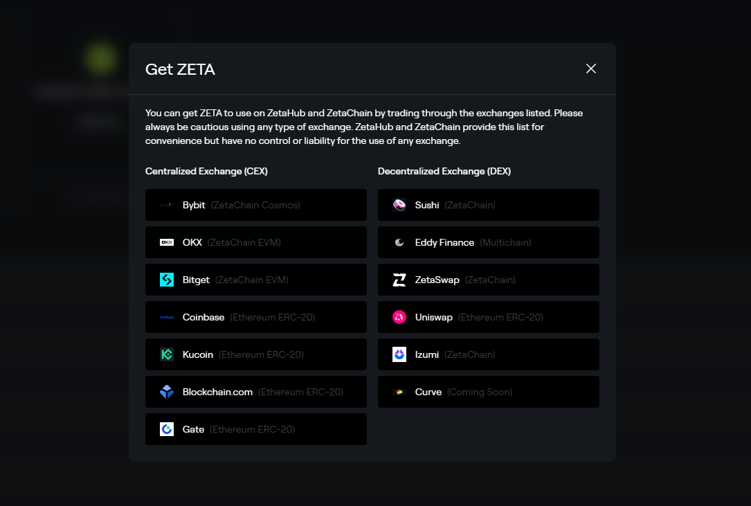Click the exchange disclaimer paragraph text
Viewport: 751px width, 506px height.
pos(364,127)
